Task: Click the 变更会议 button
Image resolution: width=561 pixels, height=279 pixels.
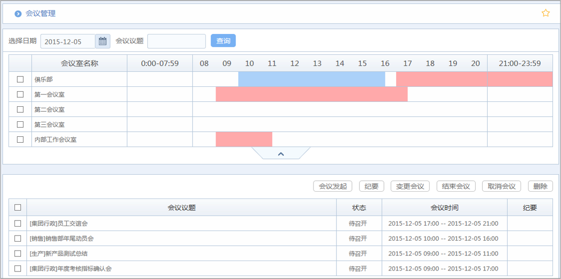Action: [410, 186]
